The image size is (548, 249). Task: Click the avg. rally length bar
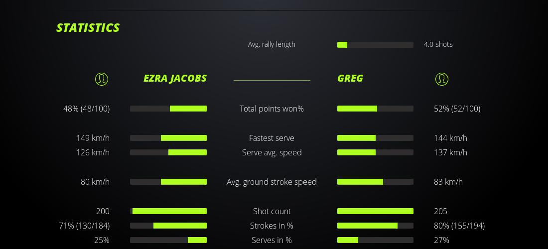[375, 45]
